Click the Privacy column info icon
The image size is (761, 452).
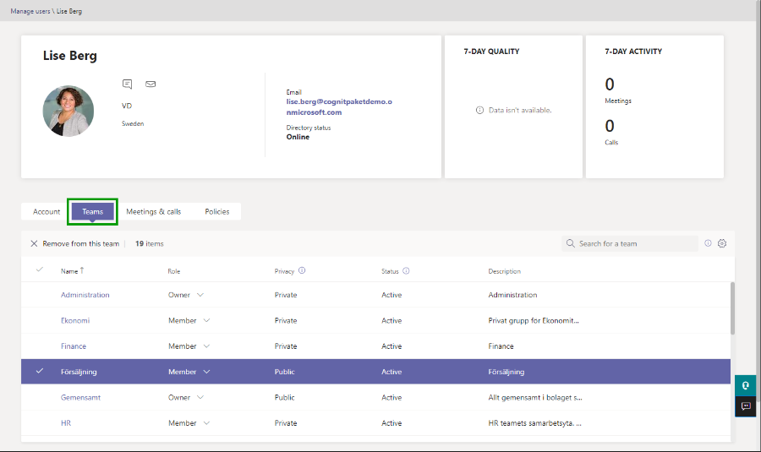[x=302, y=271]
